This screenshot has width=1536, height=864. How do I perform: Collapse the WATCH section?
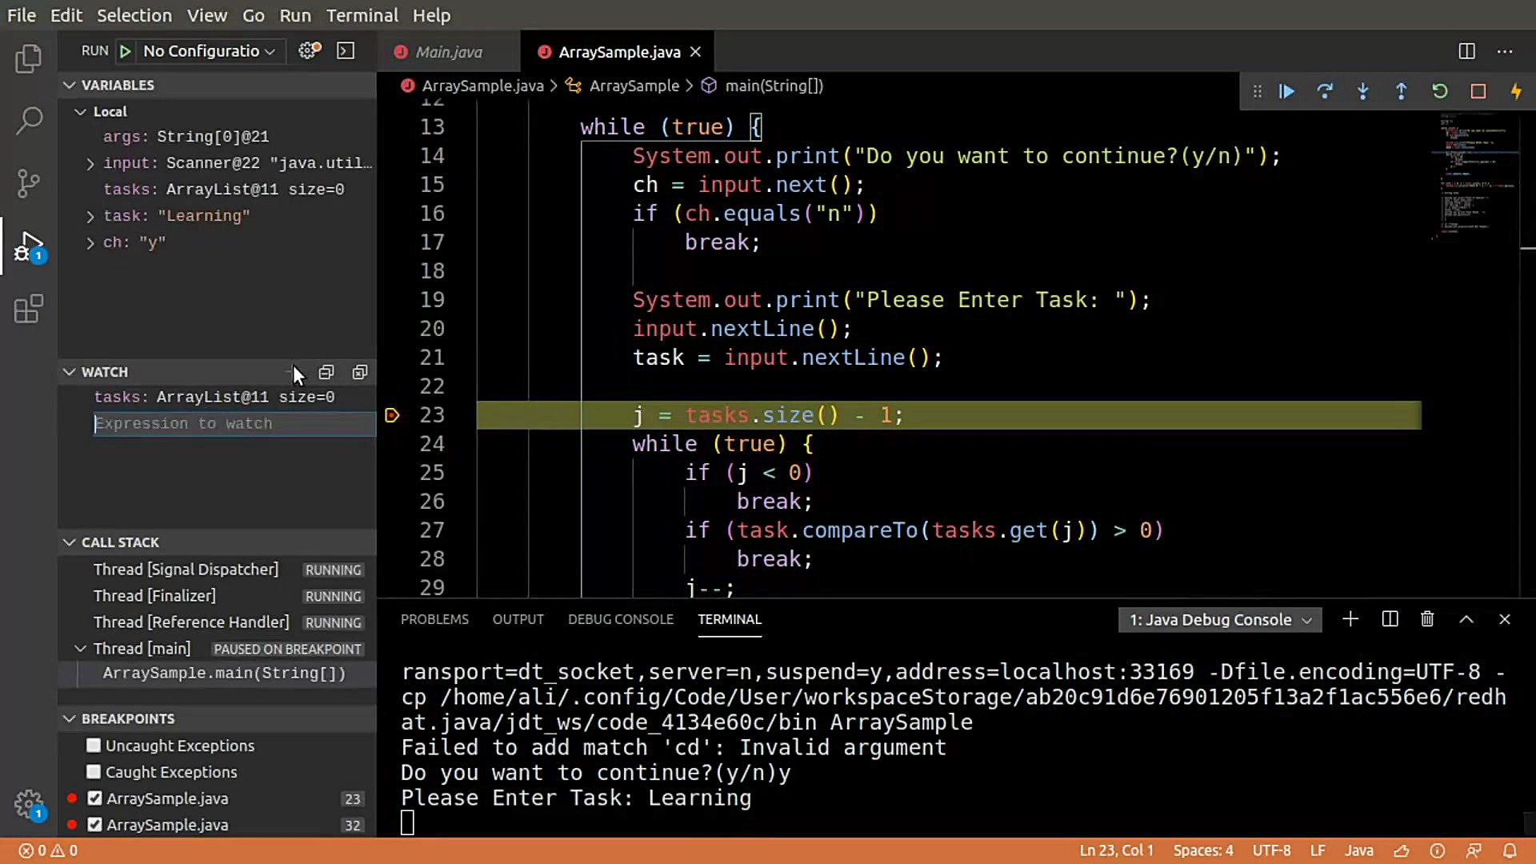click(70, 372)
